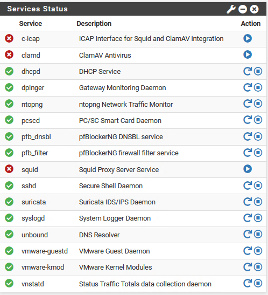
Task: Click the green running status icon for sshd
Action: pyautogui.click(x=9, y=186)
